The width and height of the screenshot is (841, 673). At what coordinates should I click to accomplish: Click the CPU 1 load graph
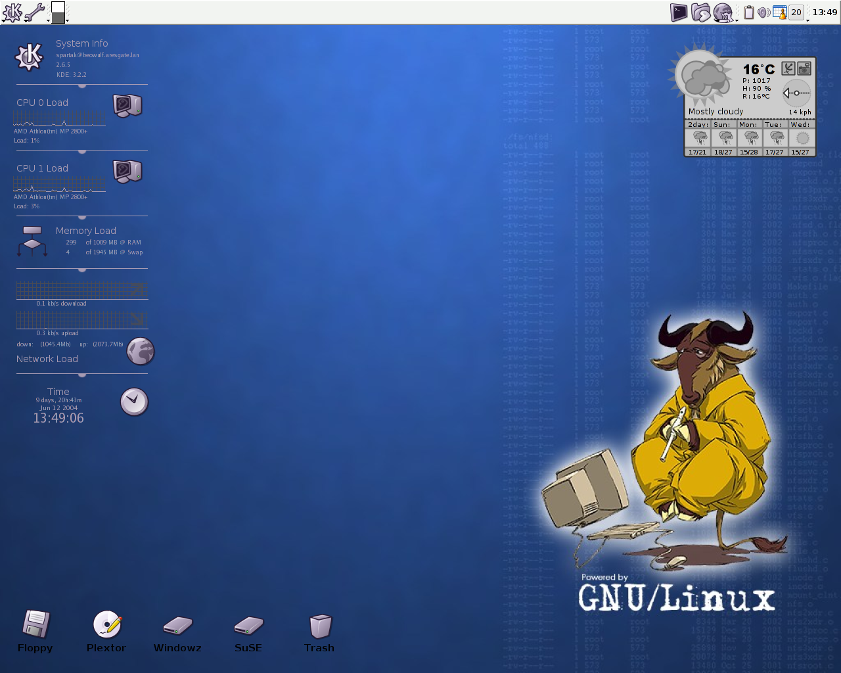[x=60, y=184]
